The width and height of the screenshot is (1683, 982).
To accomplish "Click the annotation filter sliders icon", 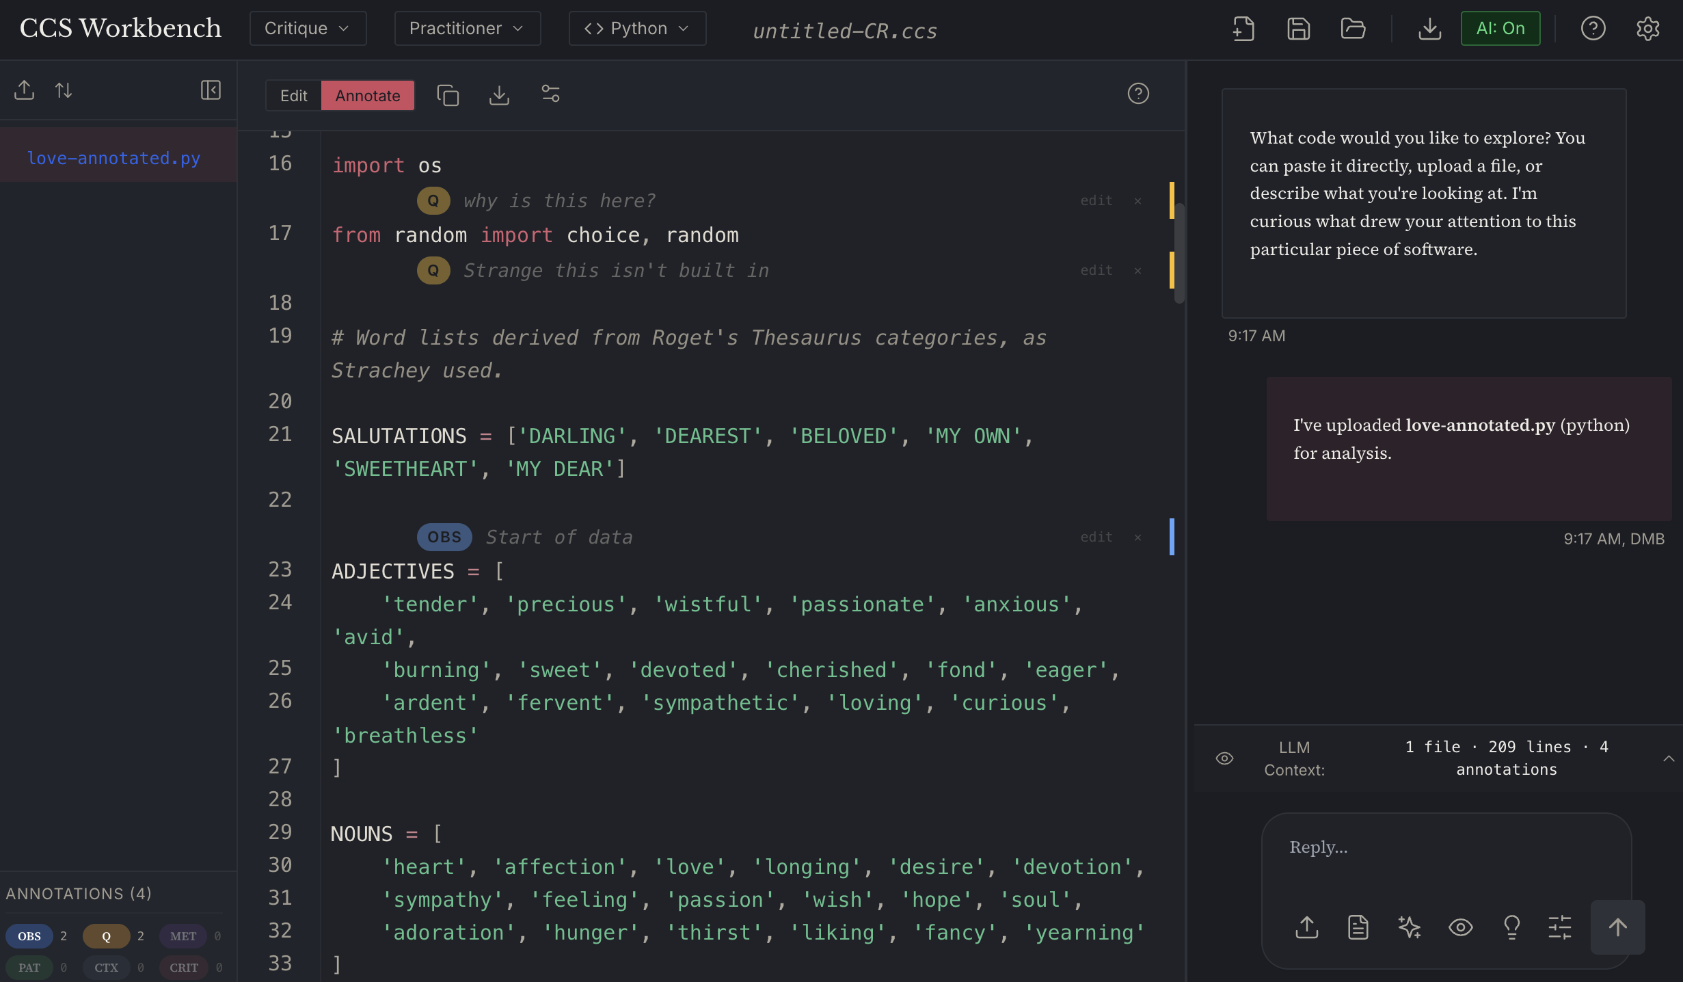I will click(550, 94).
